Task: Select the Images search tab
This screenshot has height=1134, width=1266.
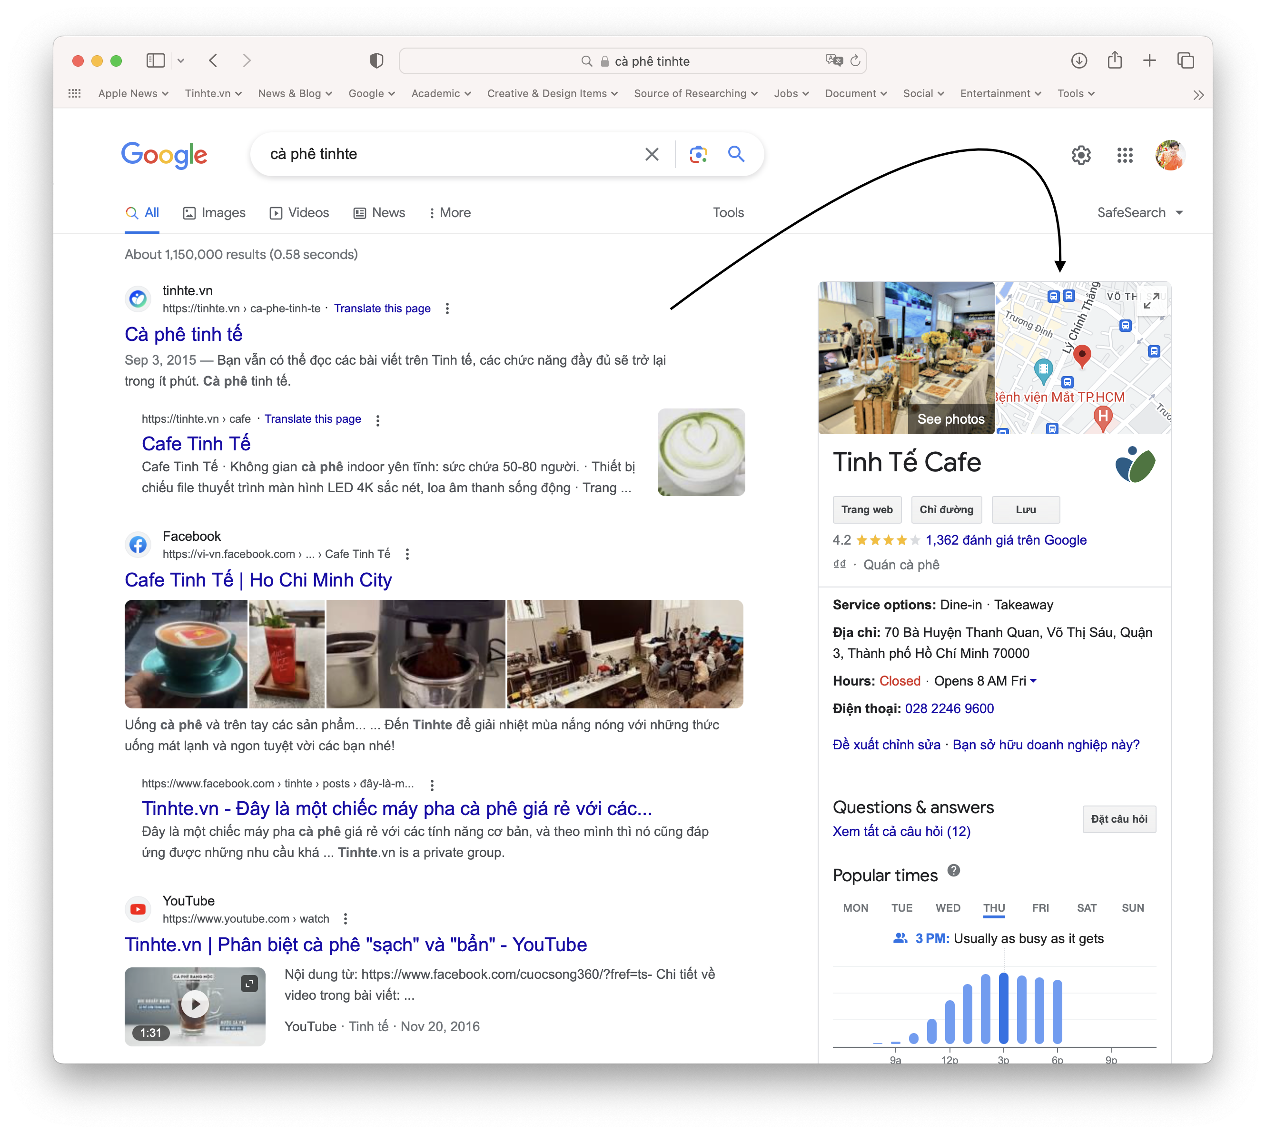Action: tap(214, 212)
